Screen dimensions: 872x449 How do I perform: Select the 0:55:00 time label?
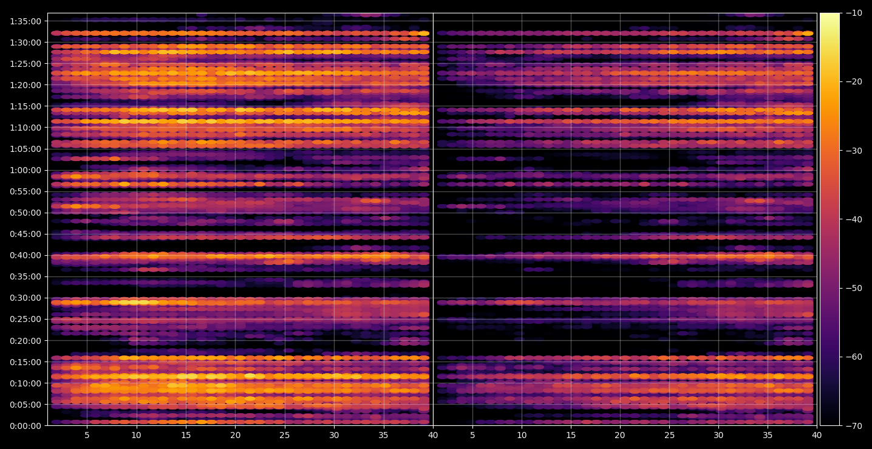(26, 192)
